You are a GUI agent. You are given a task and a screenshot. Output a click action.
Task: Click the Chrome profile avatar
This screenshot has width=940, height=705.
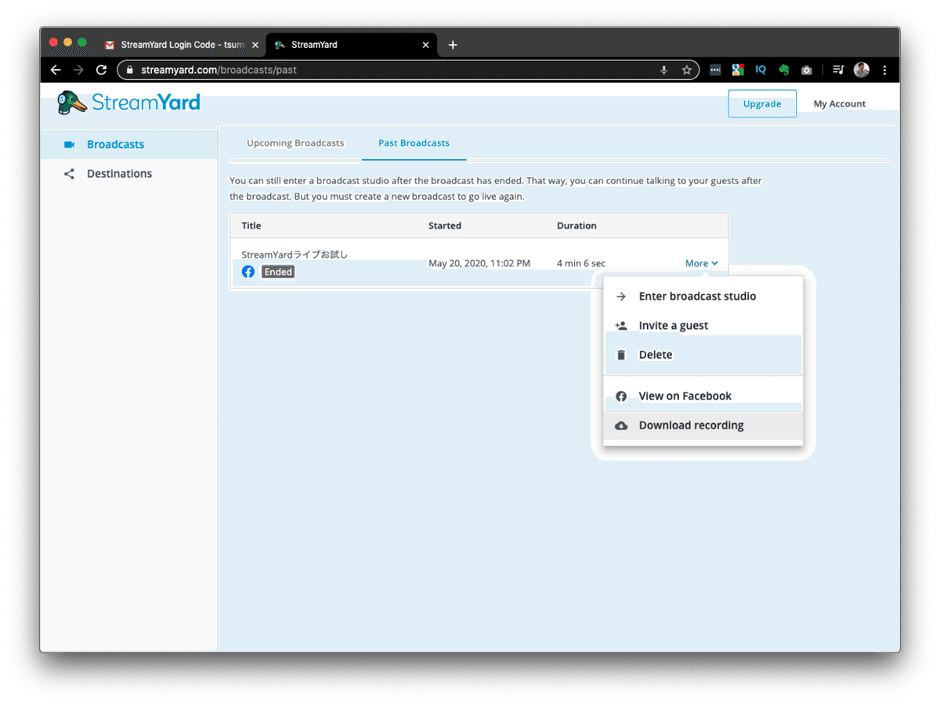click(862, 70)
